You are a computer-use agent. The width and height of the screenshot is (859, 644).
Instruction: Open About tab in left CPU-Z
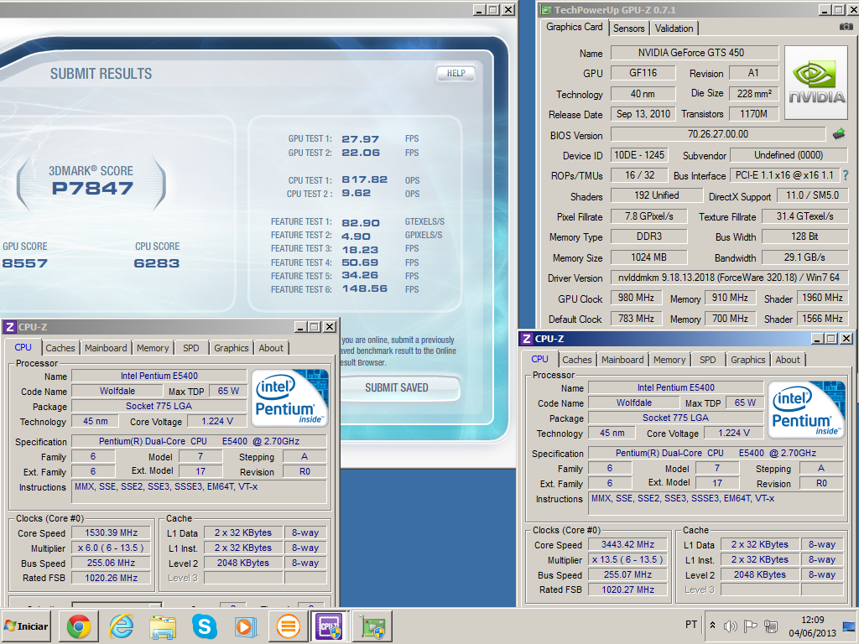pyautogui.click(x=271, y=348)
